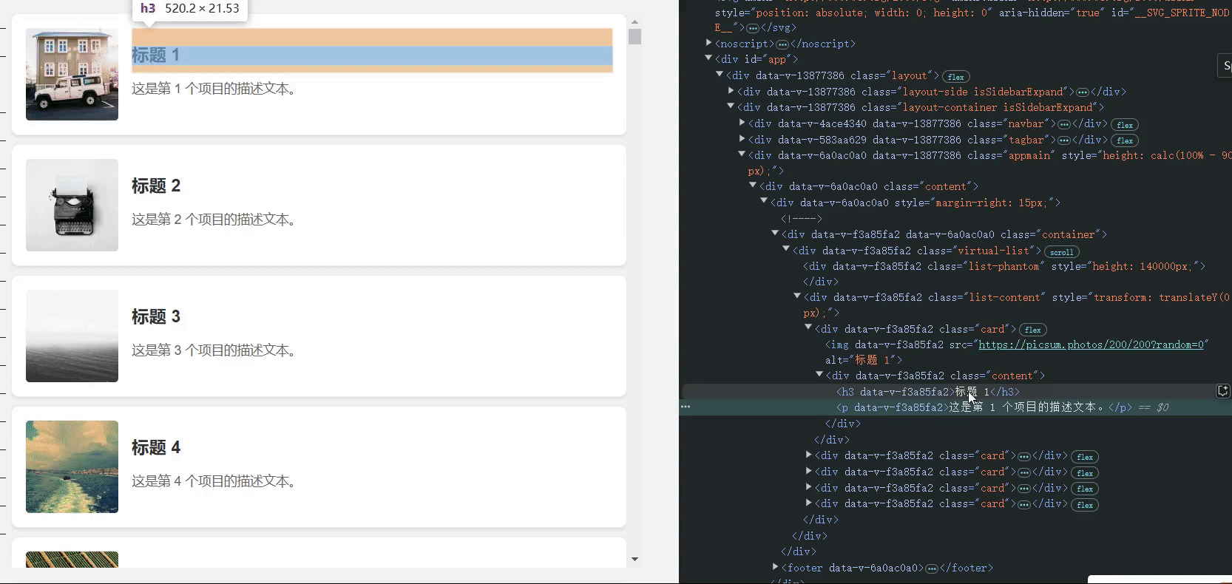Collapse the content div holding the h3
Image resolution: width=1232 pixels, height=584 pixels.
(819, 376)
